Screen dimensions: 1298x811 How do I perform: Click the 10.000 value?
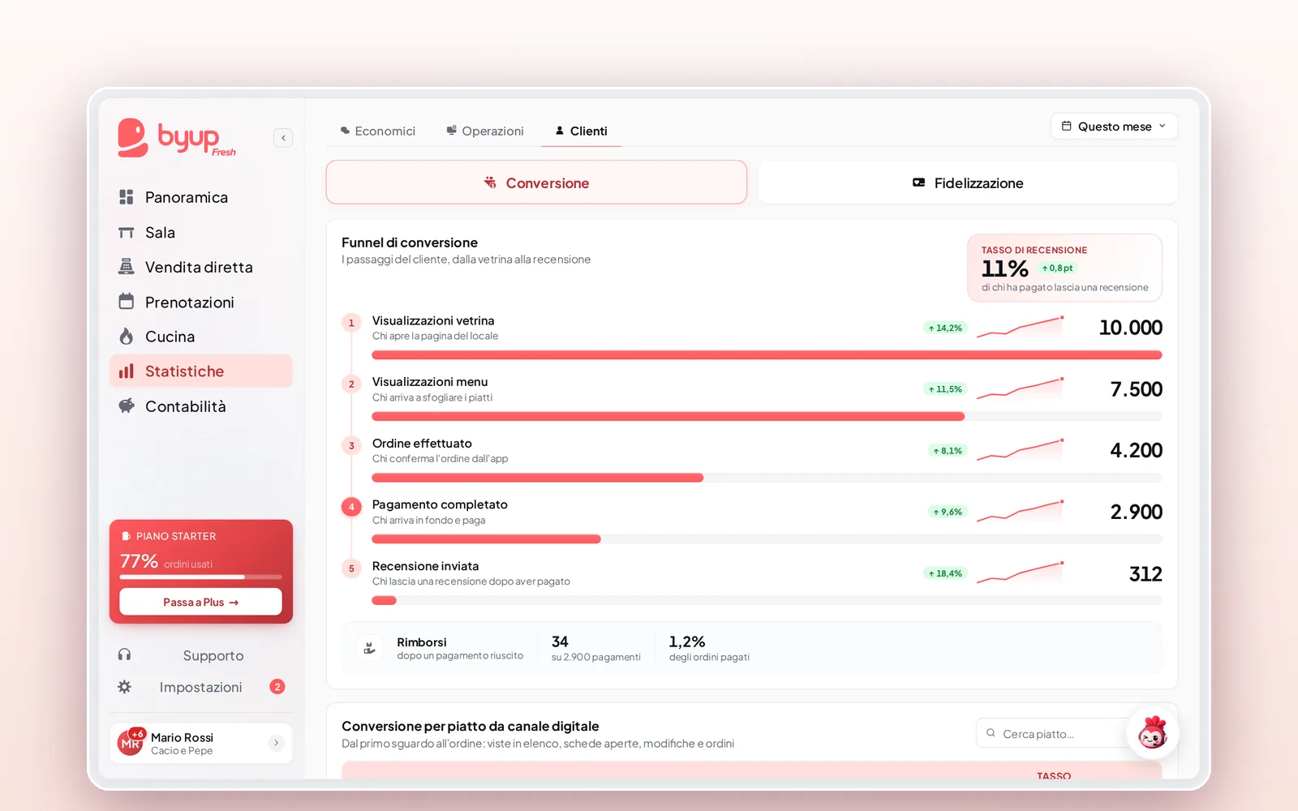click(x=1130, y=328)
